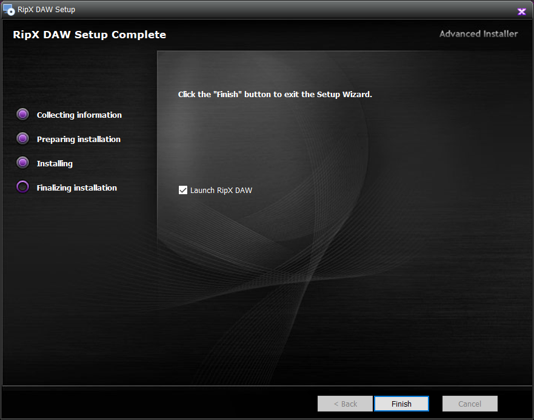
Task: Click the Preparing installation step bullet
Action: pos(23,139)
